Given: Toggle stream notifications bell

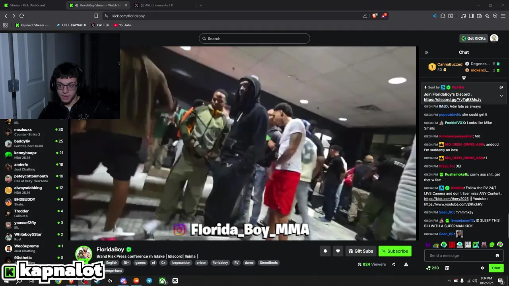Looking at the screenshot, I should point(325,251).
